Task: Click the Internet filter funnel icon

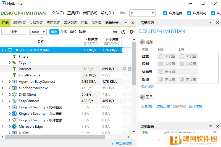Action: click(14, 69)
